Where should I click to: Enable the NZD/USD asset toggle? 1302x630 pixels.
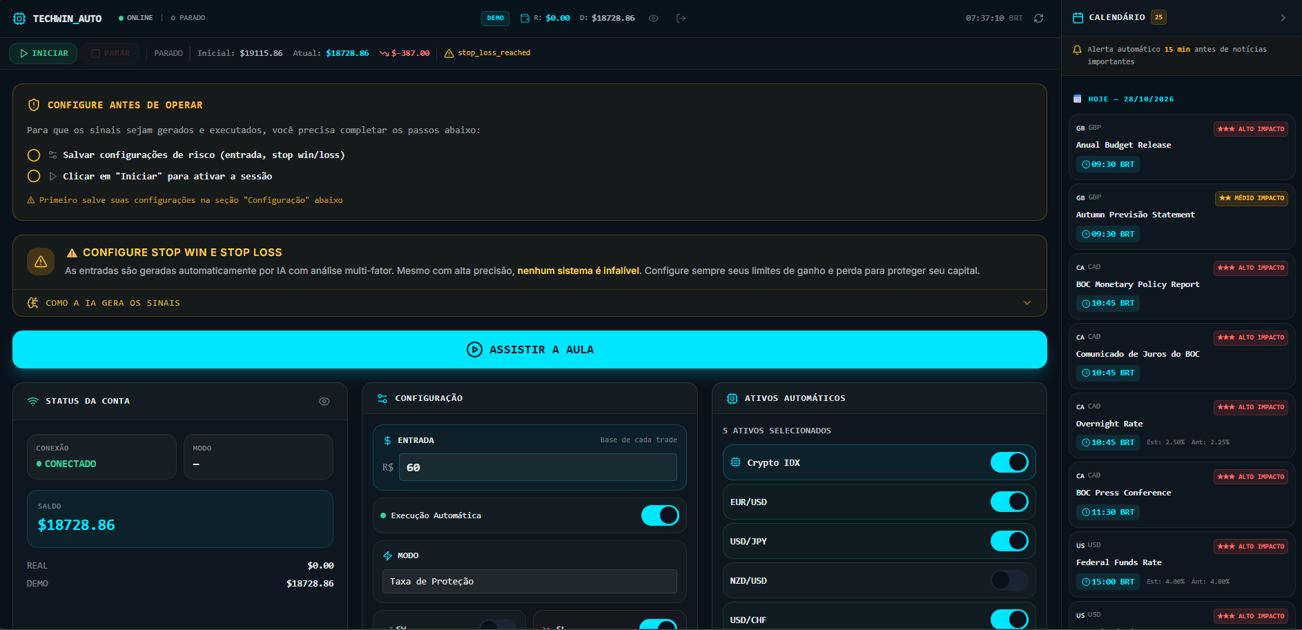(x=1009, y=580)
